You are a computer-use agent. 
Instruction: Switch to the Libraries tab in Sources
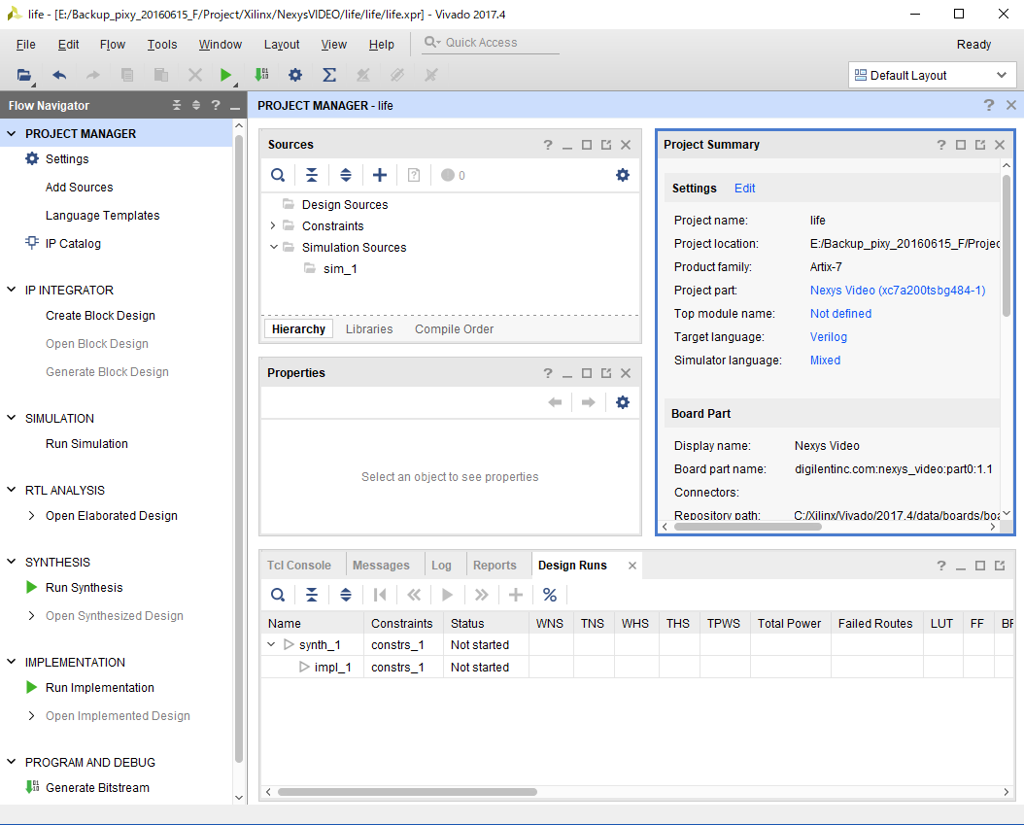(x=369, y=329)
